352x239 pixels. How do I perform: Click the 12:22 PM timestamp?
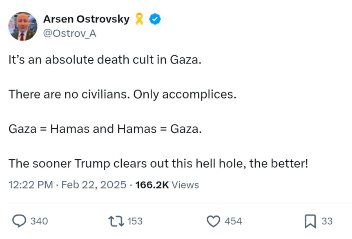click(31, 185)
